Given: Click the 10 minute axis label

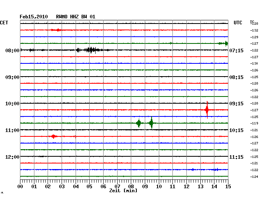Looking at the screenshot, I should (159, 187).
